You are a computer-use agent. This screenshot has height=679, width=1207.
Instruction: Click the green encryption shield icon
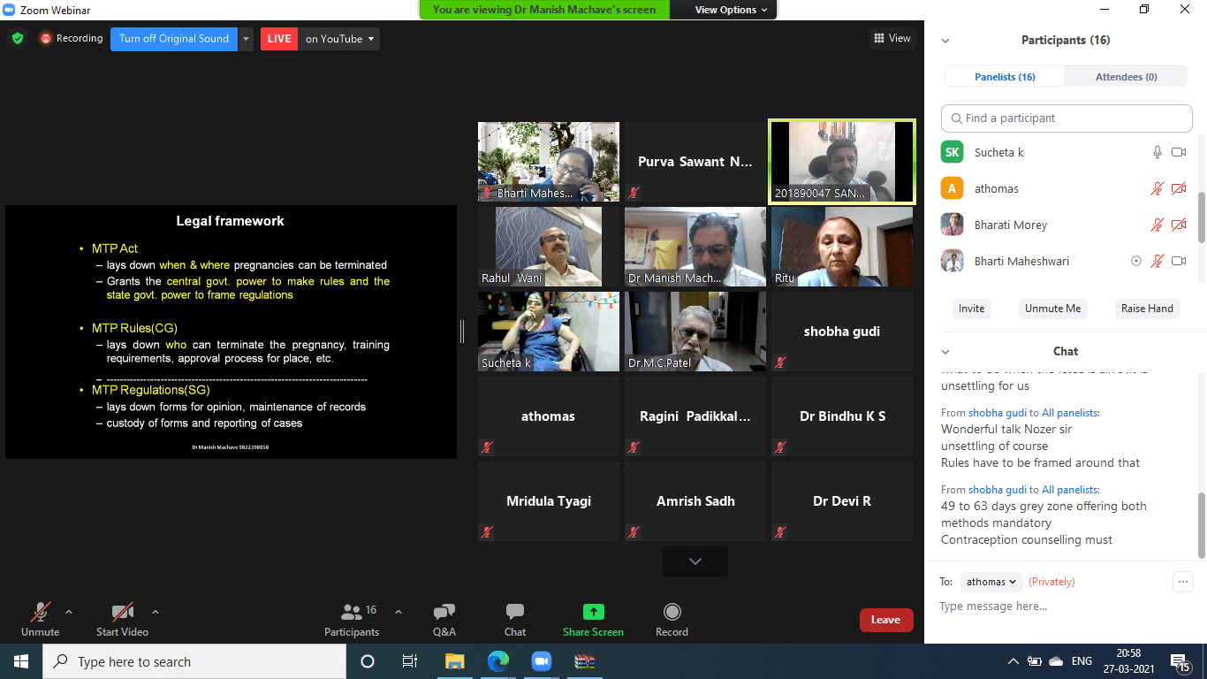tap(18, 38)
